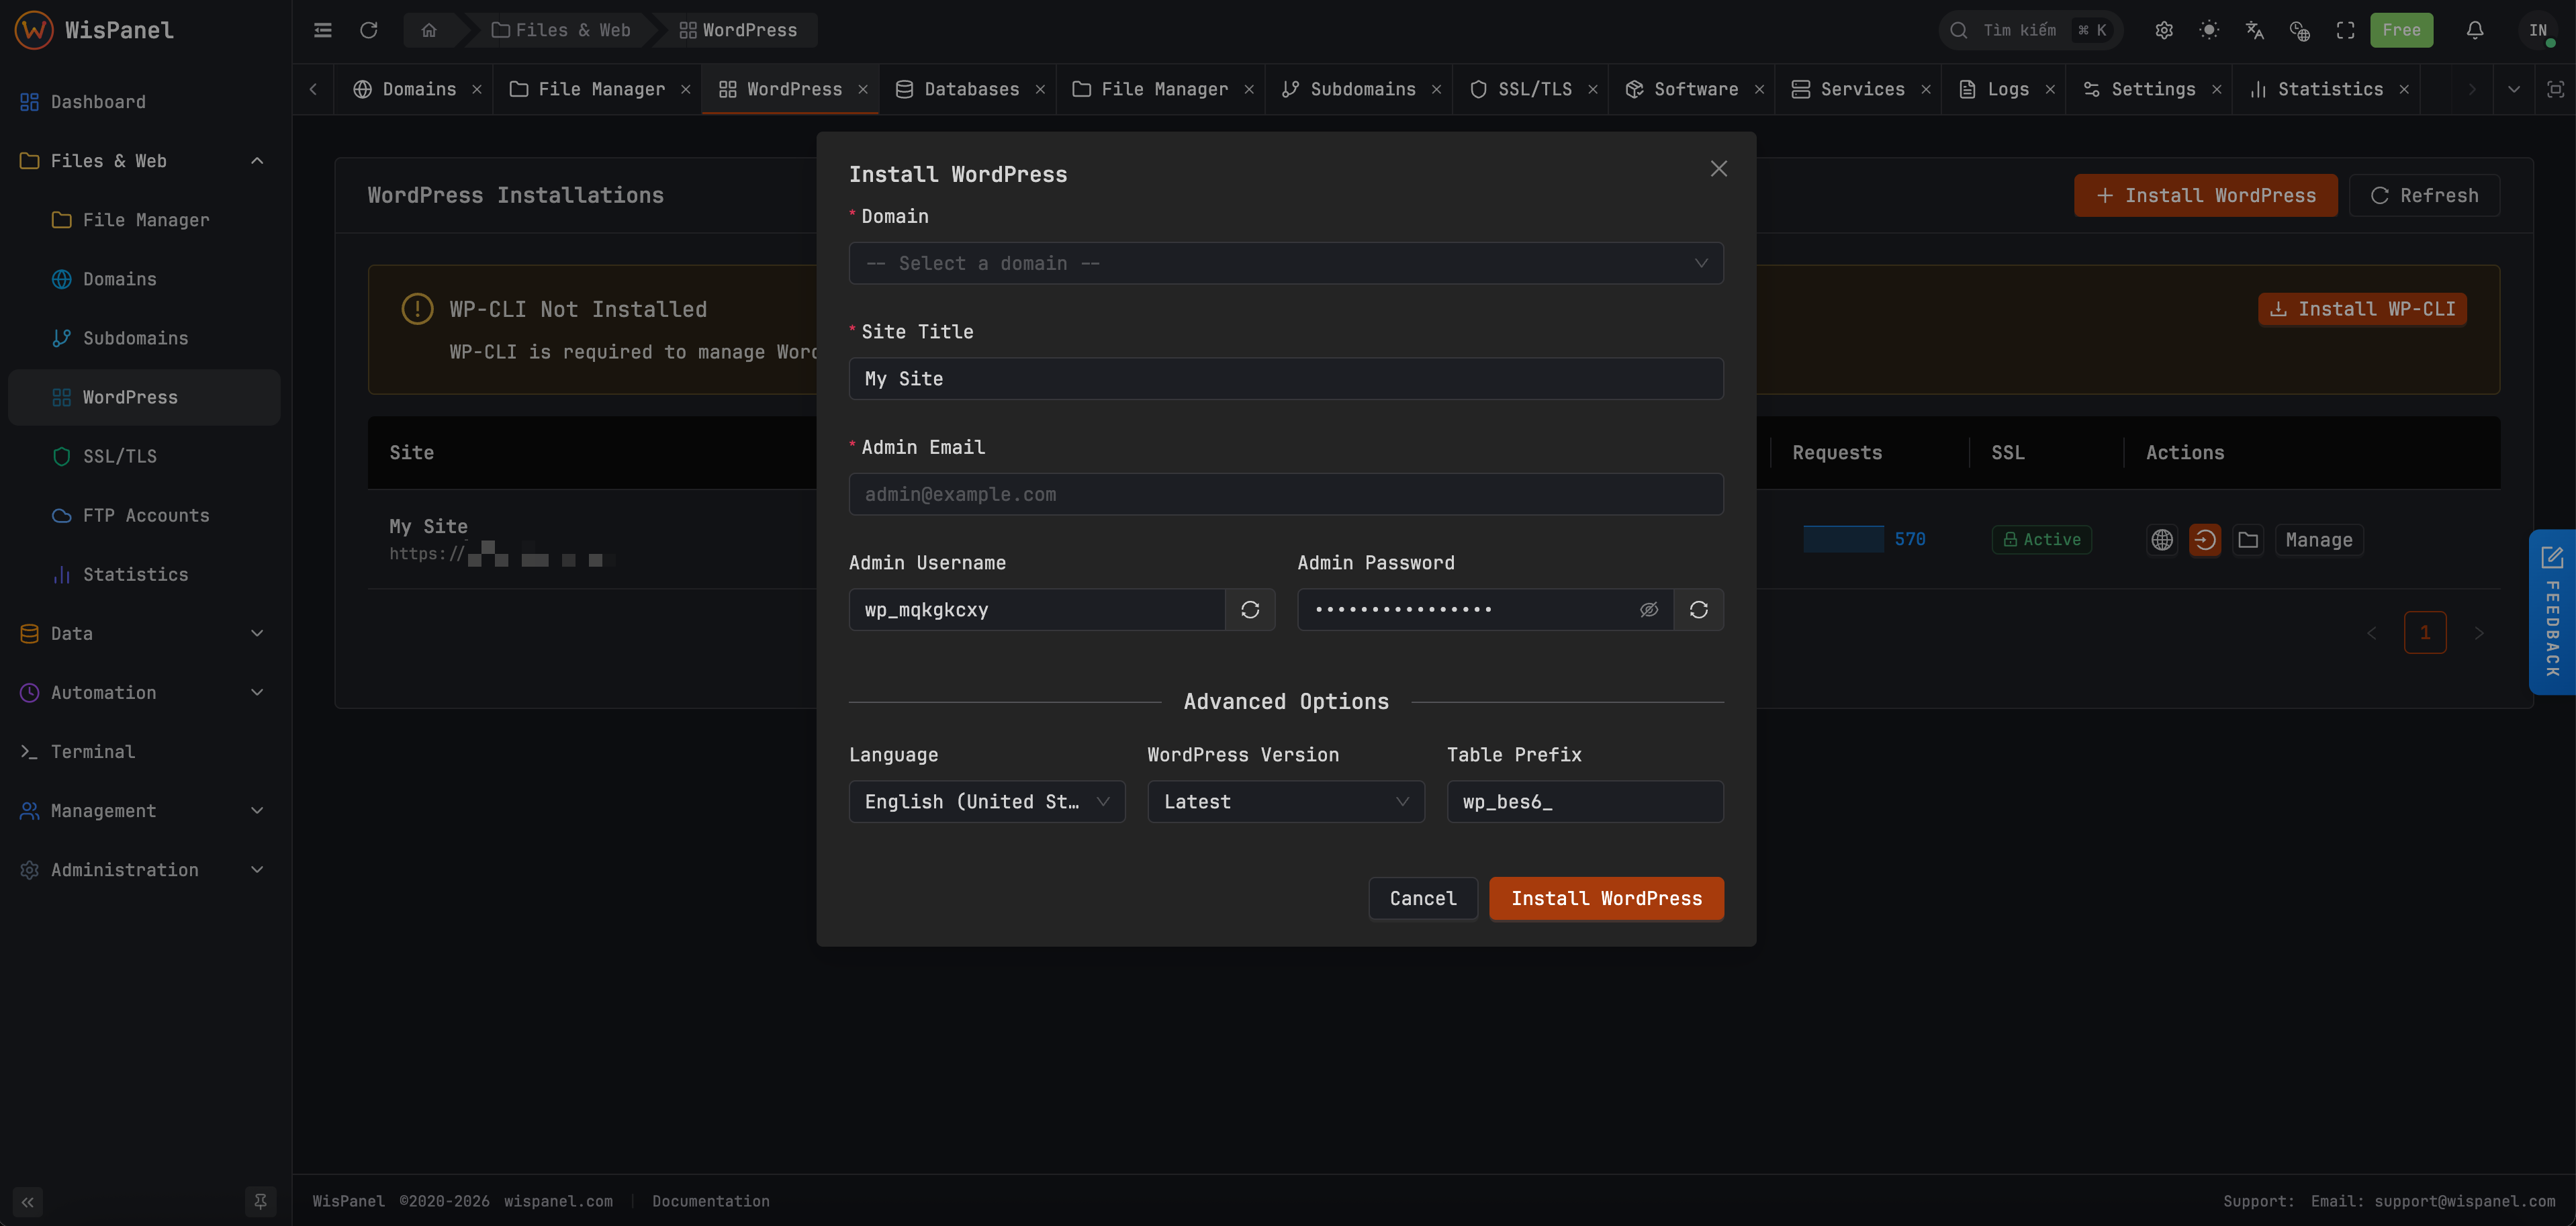This screenshot has width=2576, height=1226.
Task: Open the Select a domain dropdown
Action: coord(1285,263)
